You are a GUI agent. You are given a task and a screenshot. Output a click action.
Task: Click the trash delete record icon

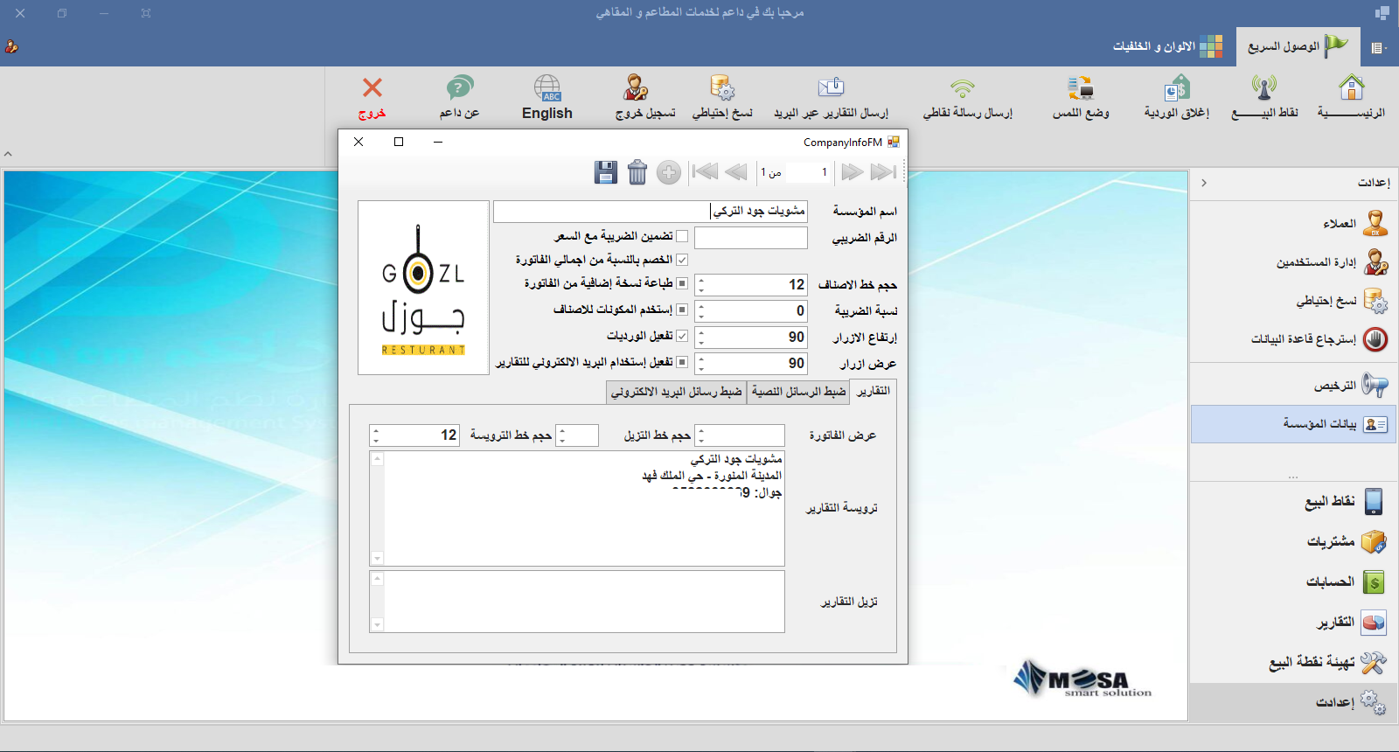click(x=637, y=172)
